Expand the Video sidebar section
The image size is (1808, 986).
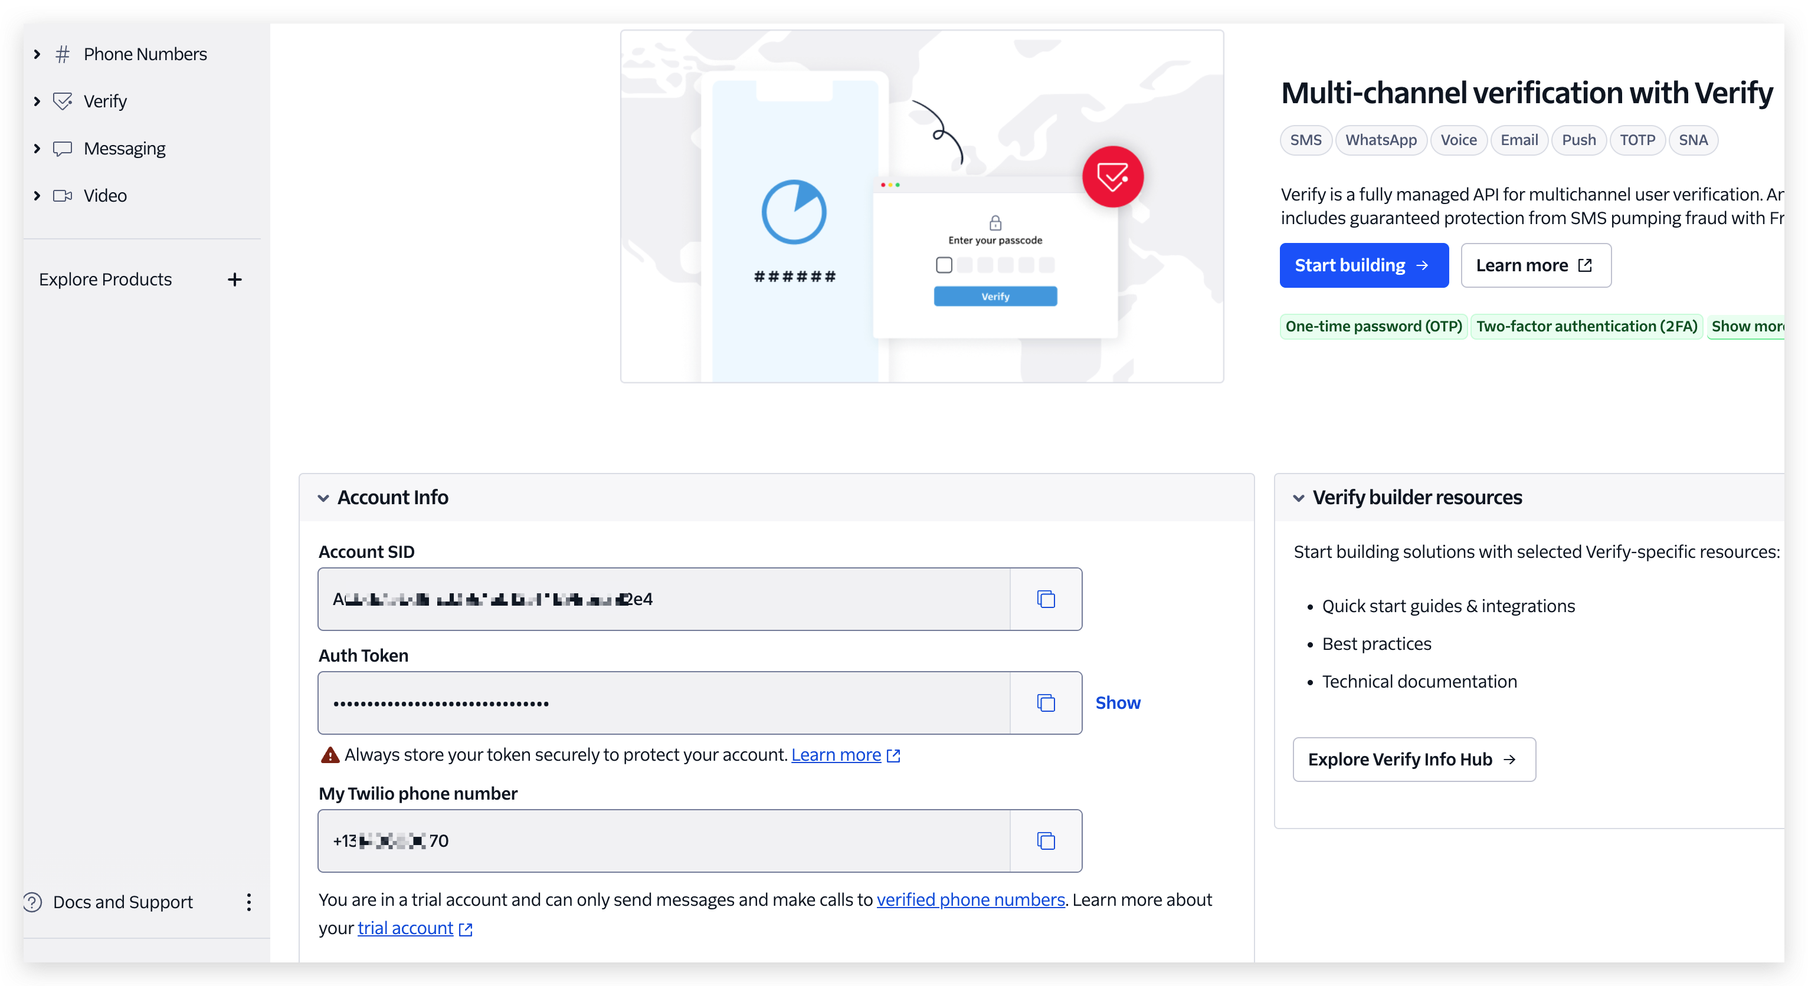pos(37,196)
